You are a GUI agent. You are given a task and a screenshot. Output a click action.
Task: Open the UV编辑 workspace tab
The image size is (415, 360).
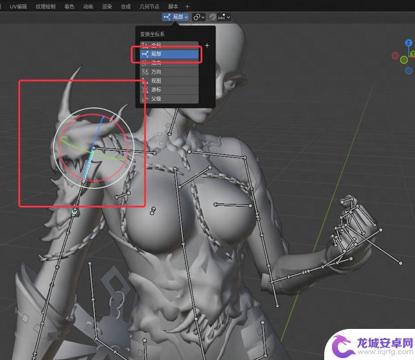coord(18,6)
